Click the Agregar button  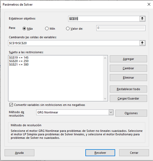128,59
